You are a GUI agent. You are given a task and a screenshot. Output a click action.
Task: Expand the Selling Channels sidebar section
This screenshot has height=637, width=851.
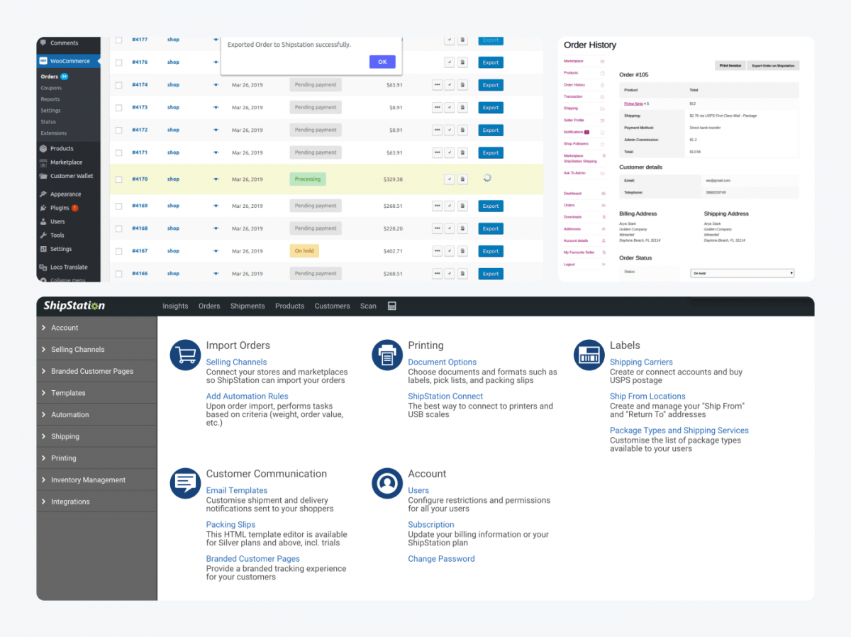click(96, 350)
